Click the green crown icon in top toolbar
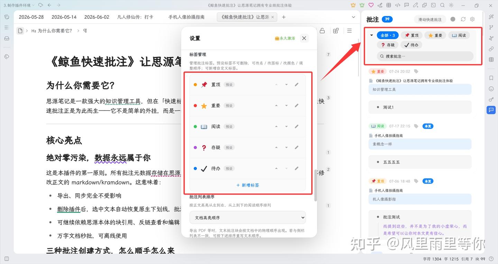The image size is (498, 264). pyautogui.click(x=362, y=5)
